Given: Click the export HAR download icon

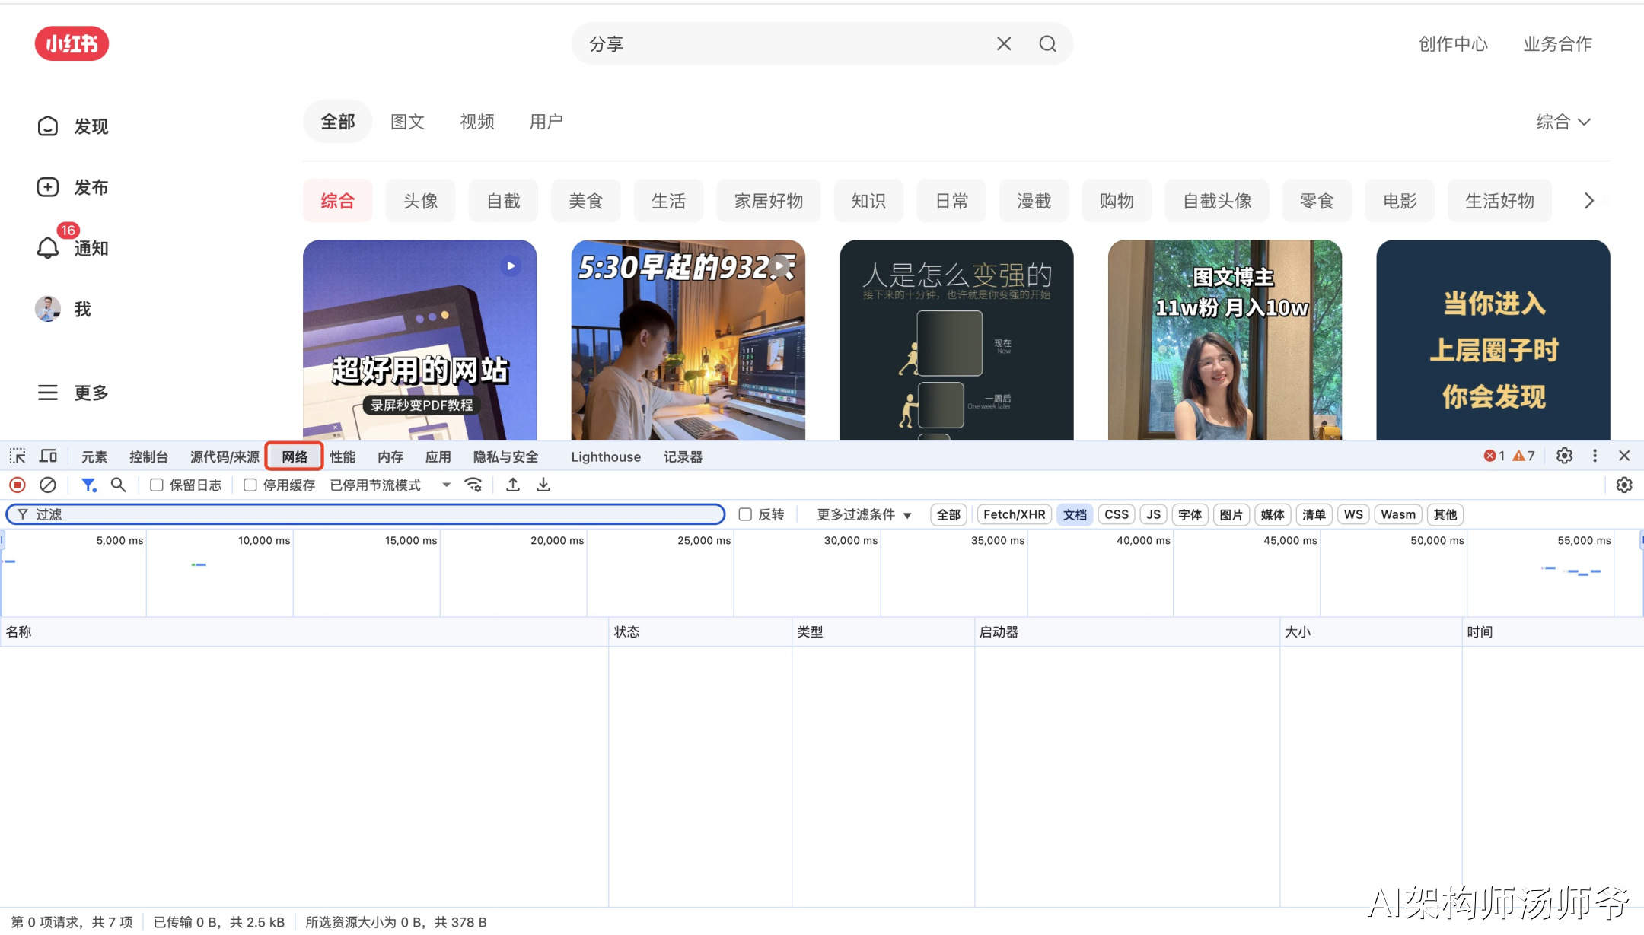Looking at the screenshot, I should tap(543, 485).
